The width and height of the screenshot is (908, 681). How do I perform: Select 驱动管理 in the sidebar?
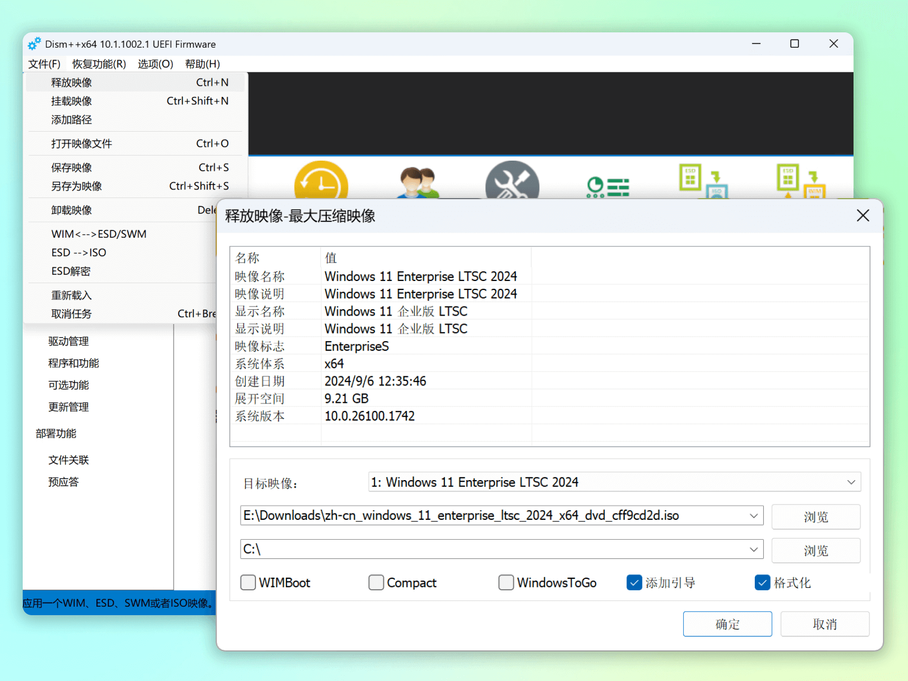pos(69,341)
